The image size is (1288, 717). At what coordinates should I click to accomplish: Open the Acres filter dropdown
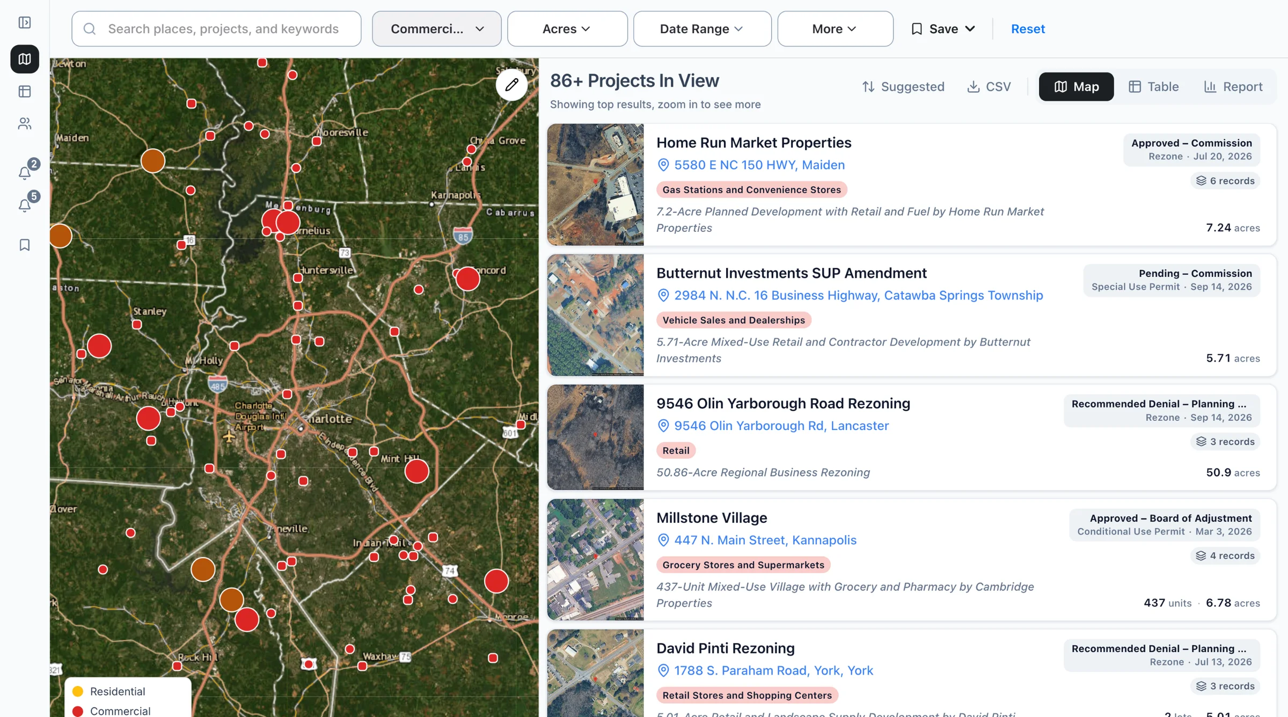(x=567, y=29)
